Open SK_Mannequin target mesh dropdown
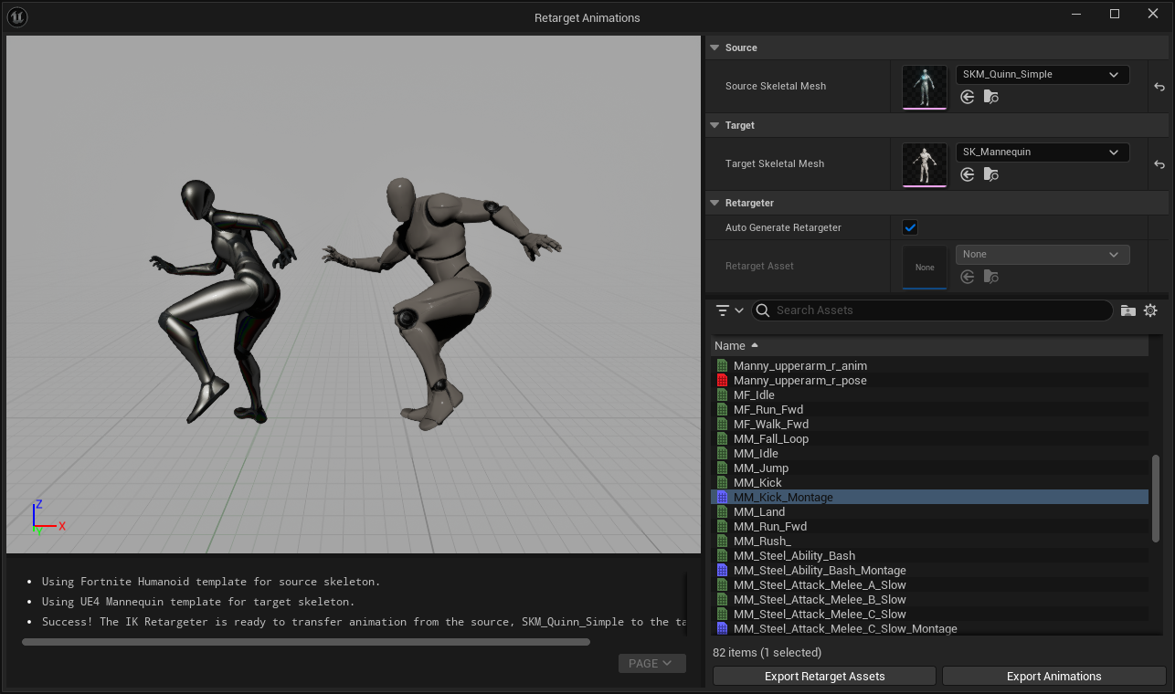 (x=1043, y=152)
